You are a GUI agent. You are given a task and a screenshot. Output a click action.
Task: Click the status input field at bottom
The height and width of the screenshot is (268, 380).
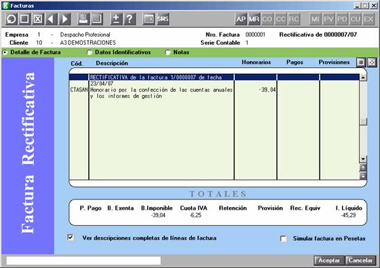click(x=83, y=261)
